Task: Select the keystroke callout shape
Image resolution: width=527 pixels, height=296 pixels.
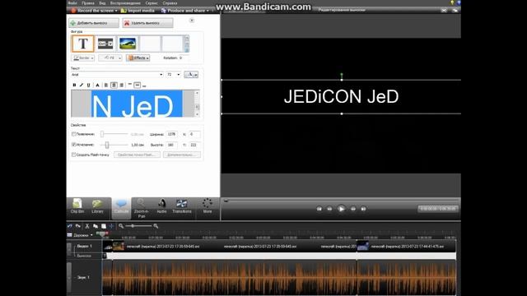Action: [105, 44]
